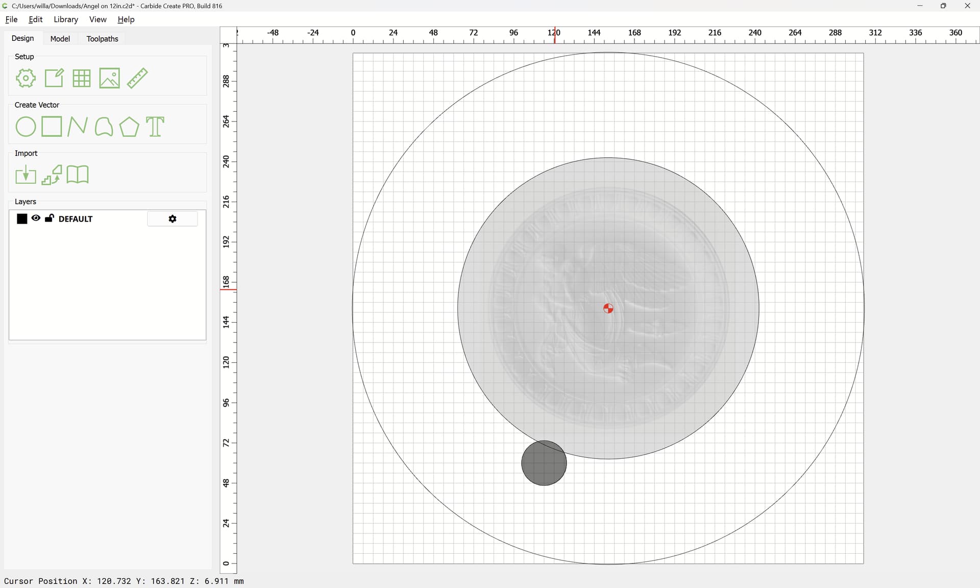The image size is (980, 588).
Task: Select the measure ruler tool
Action: [137, 78]
